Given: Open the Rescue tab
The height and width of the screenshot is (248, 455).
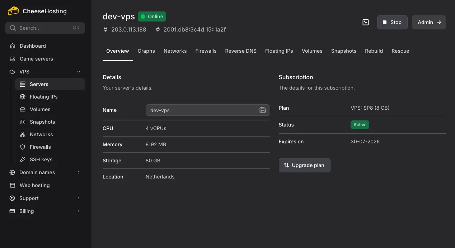Looking at the screenshot, I should (x=400, y=51).
